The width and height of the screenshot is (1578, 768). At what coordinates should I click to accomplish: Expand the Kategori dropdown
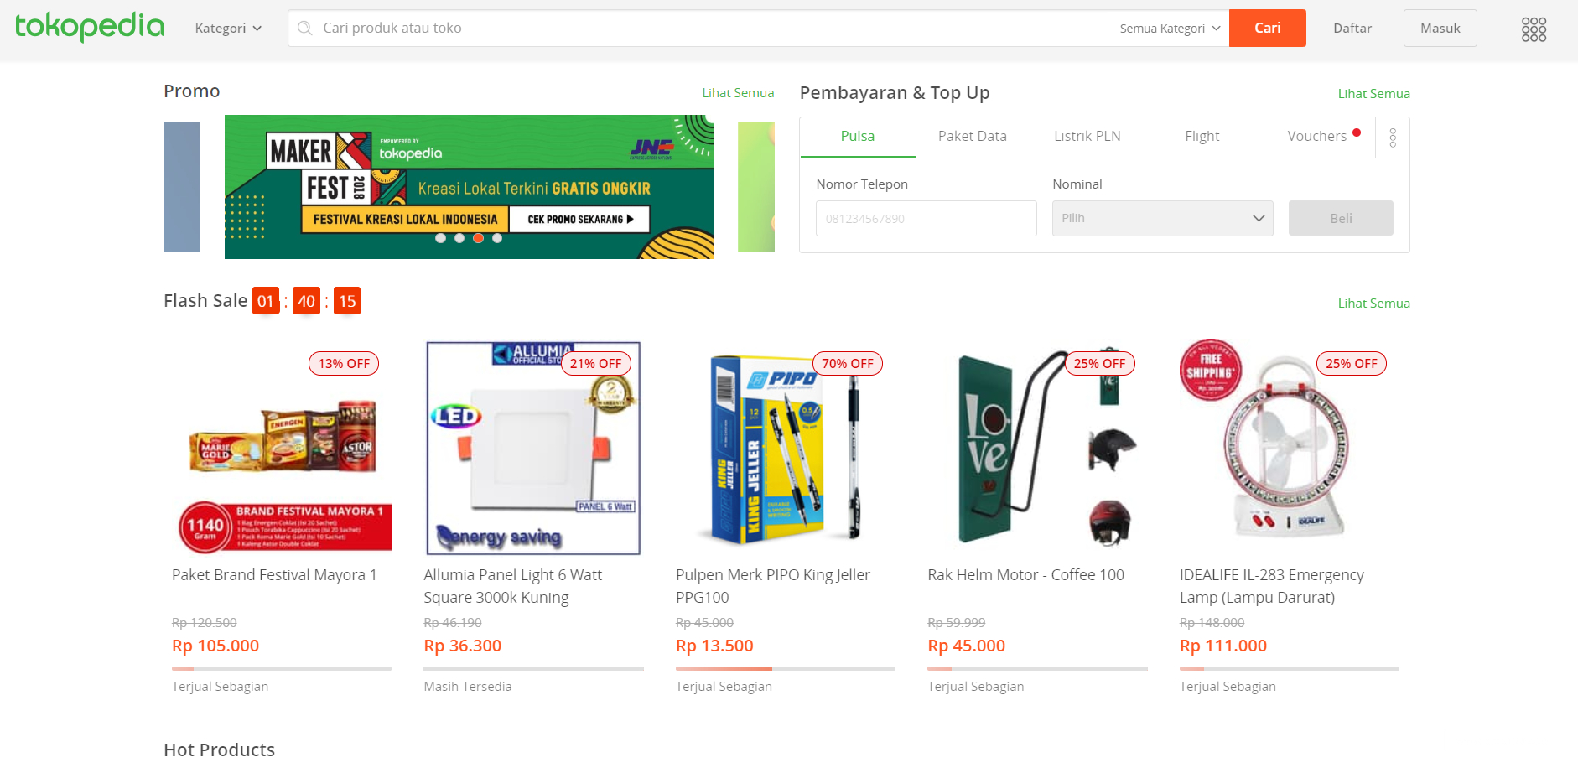click(228, 29)
